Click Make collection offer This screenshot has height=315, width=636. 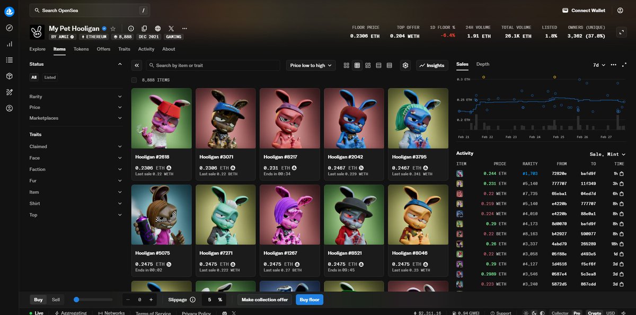(x=264, y=300)
